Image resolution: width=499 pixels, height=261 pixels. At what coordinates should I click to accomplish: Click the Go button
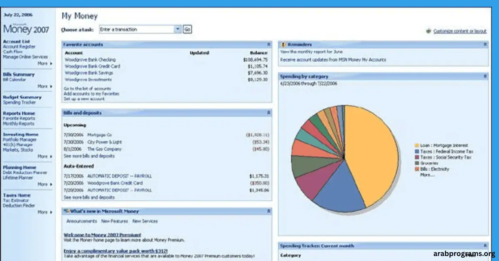click(x=188, y=30)
